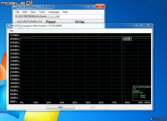
Task: Expand the D: OCZ-VERTEX460 drive dropdown
Action: (x=57, y=16)
